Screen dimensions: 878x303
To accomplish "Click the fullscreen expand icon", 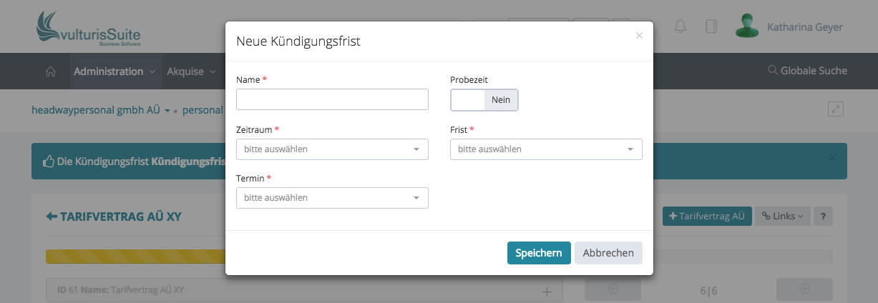I will (x=835, y=109).
